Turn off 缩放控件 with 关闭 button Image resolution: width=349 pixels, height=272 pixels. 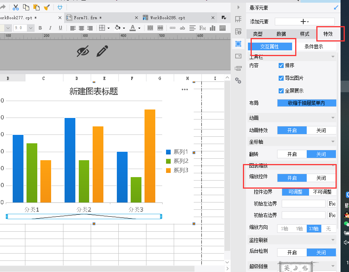(321, 178)
